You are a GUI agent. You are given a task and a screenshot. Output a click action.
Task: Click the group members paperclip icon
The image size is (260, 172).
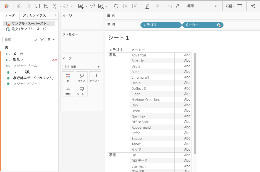coord(157,6)
